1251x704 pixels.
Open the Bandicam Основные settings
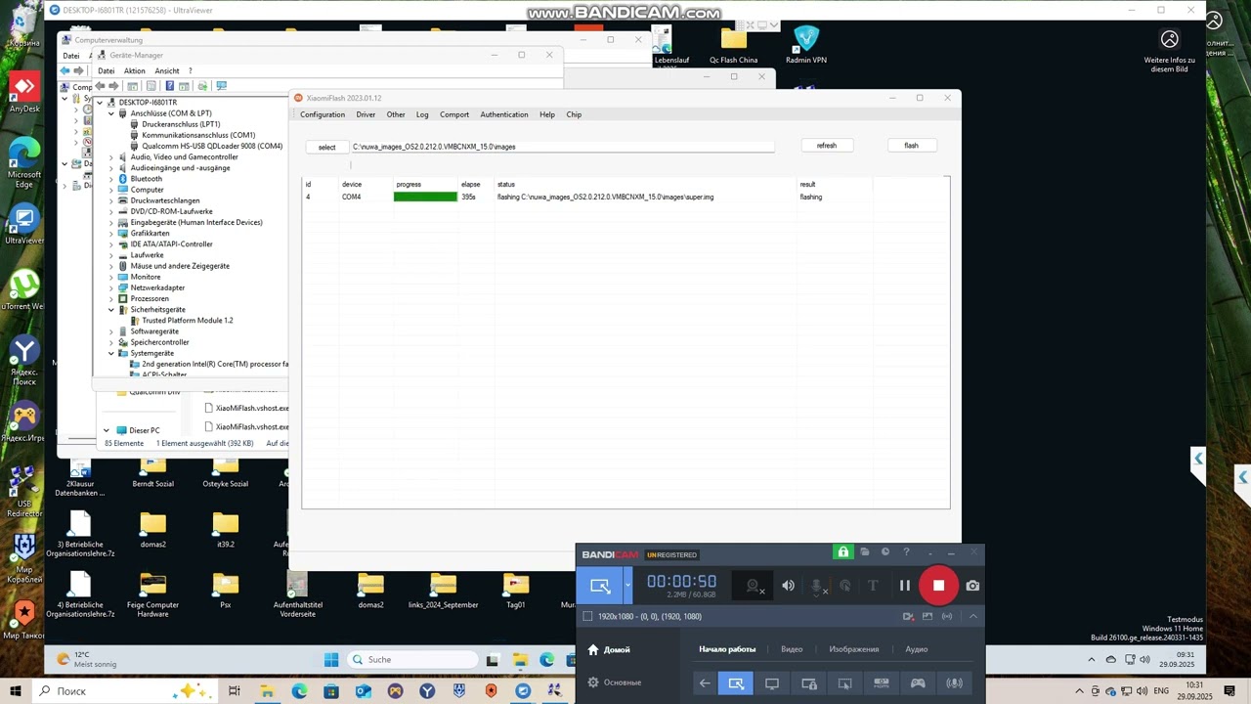[x=615, y=682]
